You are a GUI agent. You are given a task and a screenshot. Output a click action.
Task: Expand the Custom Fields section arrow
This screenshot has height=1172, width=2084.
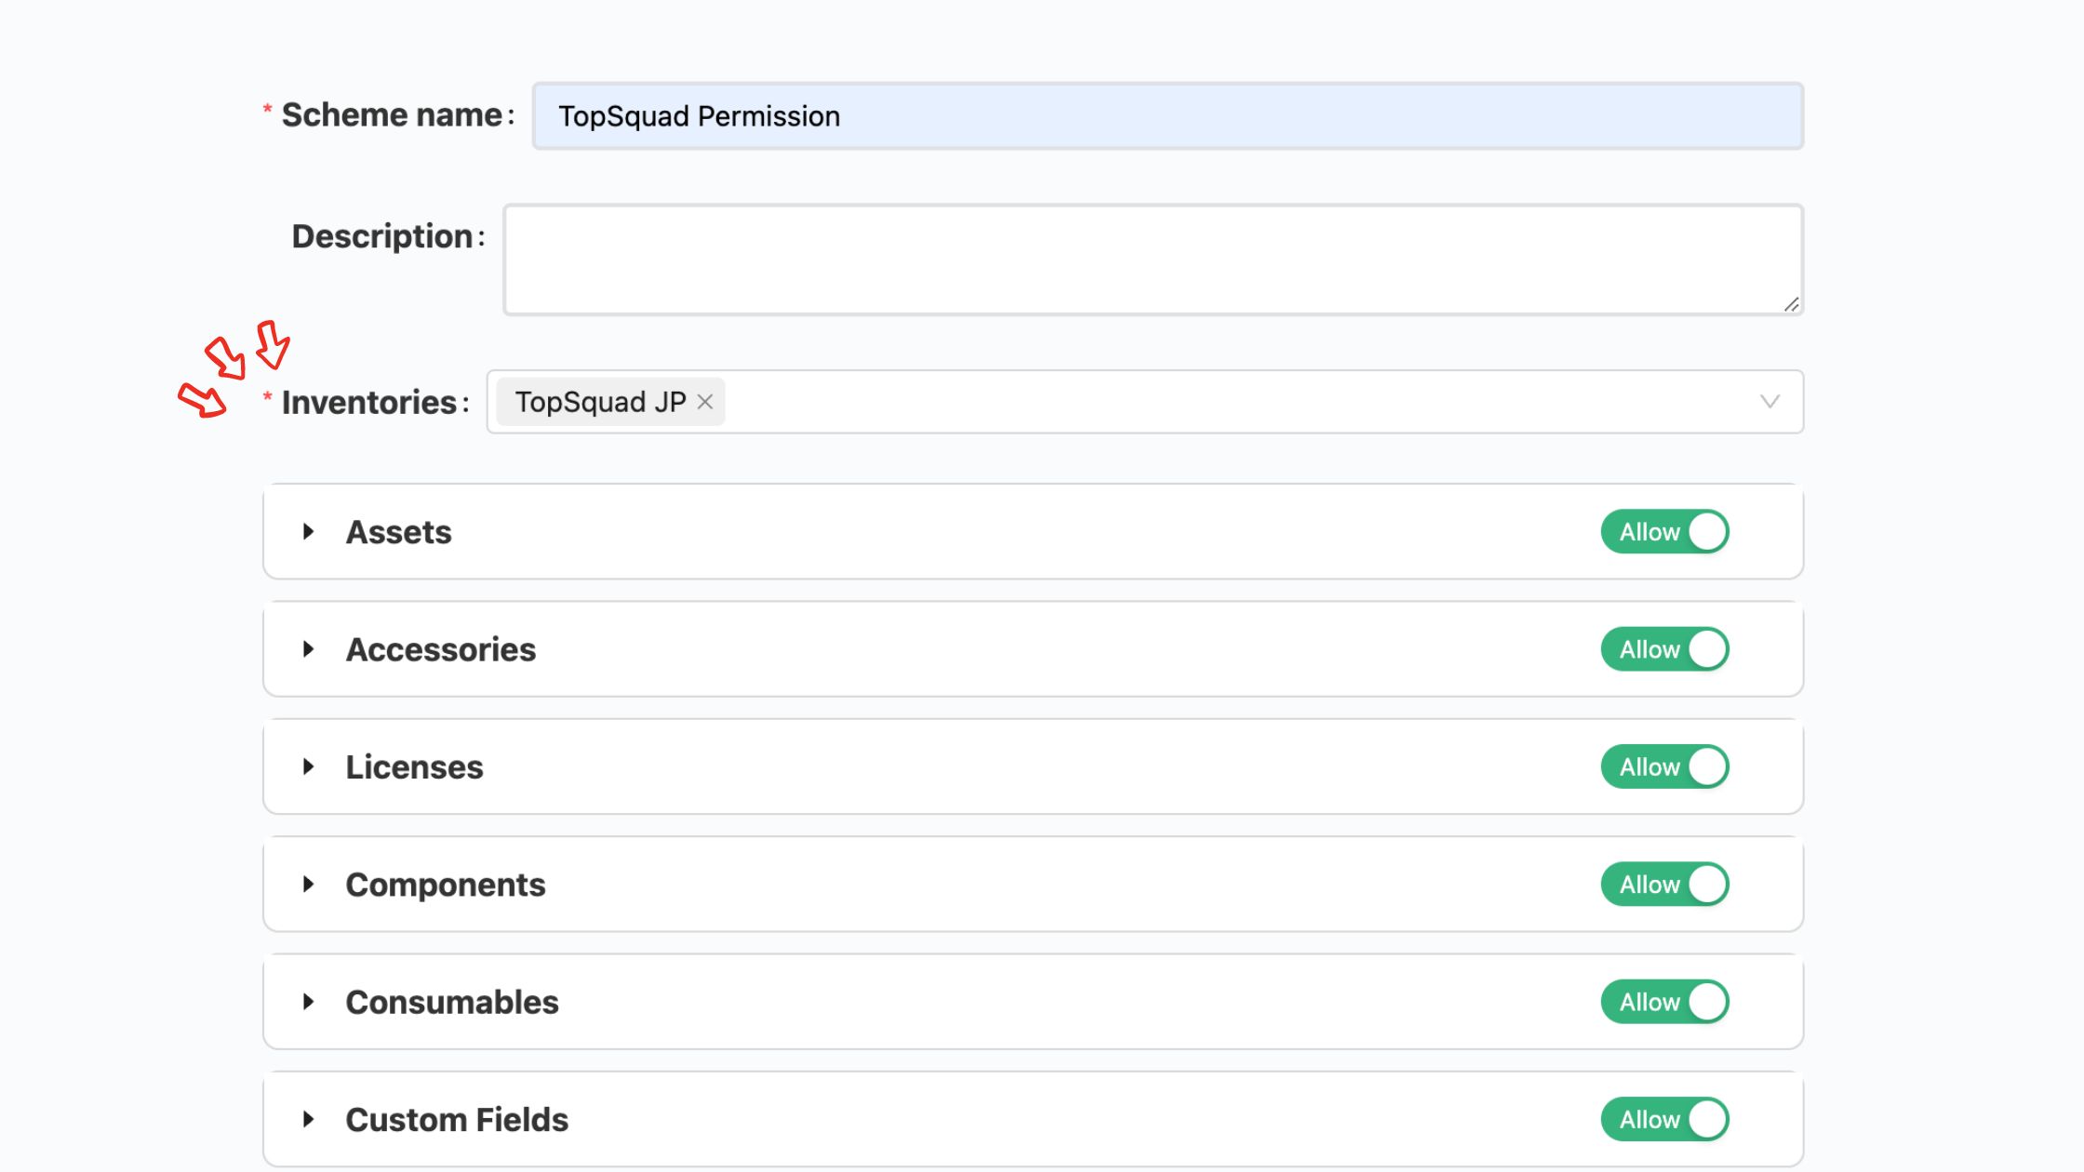(308, 1119)
